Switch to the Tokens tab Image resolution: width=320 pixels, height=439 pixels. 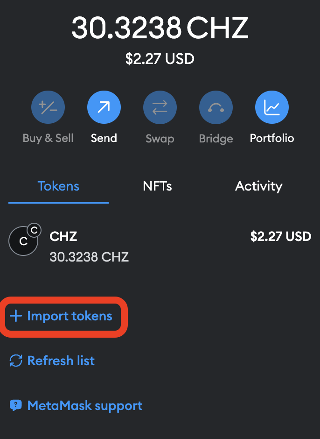tap(58, 186)
